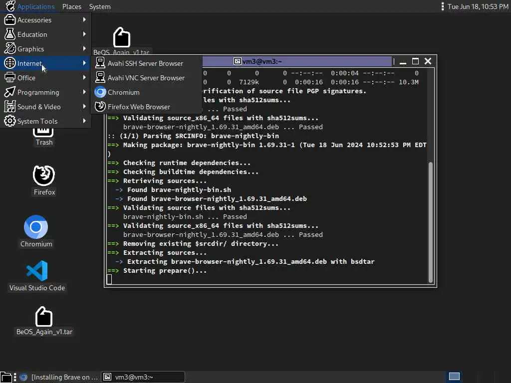The height and width of the screenshot is (383, 511).
Task: Select the lower BeOS_Again_v1.tar desktop file
Action: click(x=44, y=321)
